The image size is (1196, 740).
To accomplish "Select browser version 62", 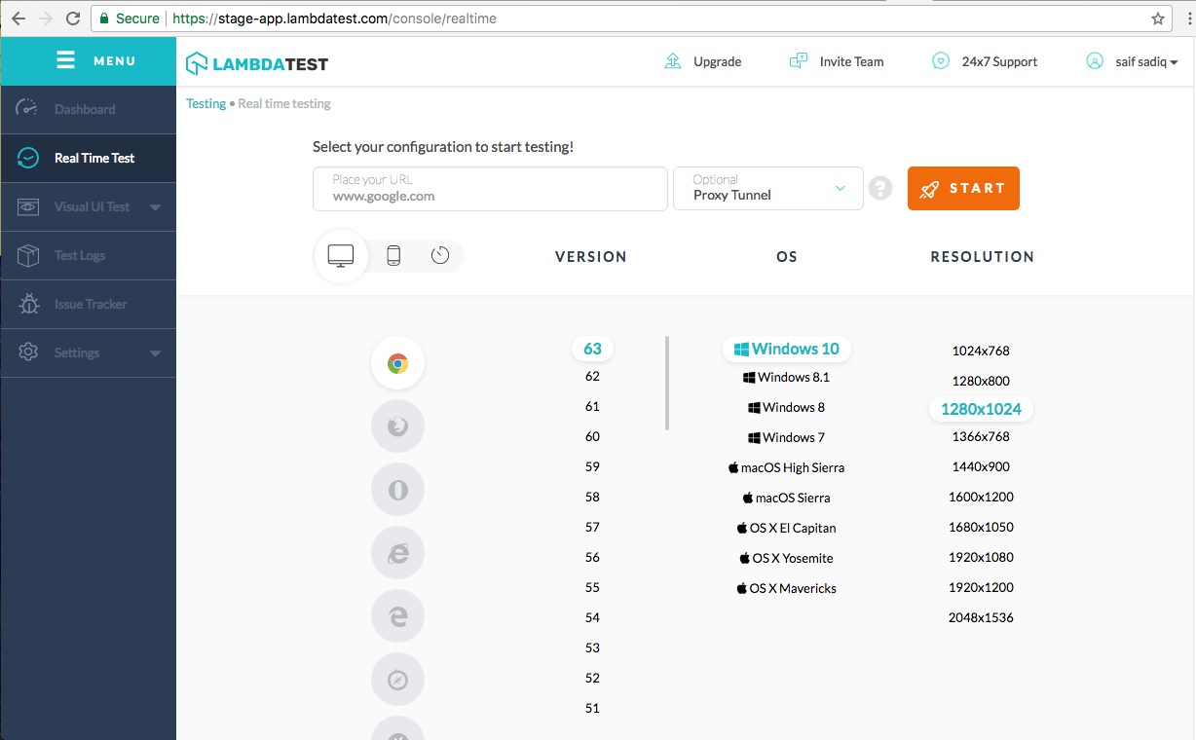I will [592, 377].
